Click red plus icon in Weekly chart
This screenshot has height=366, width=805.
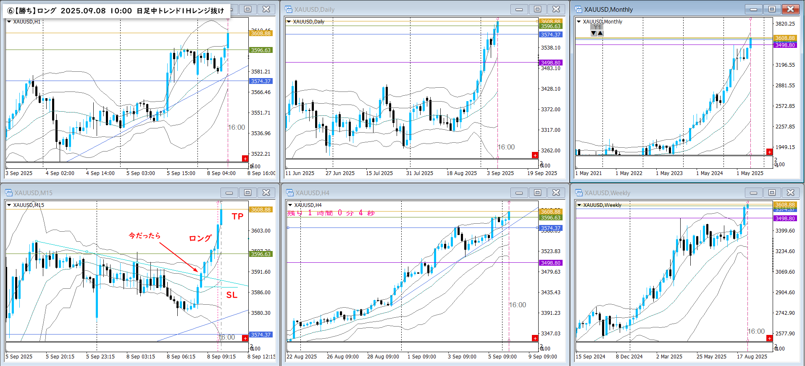(x=769, y=338)
